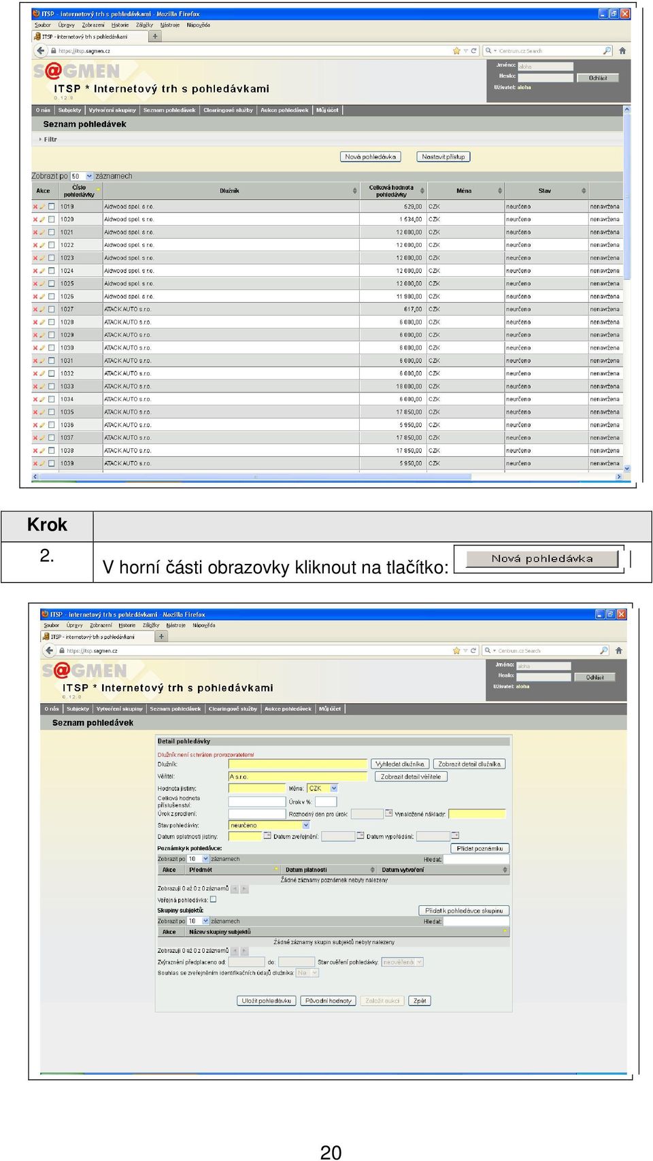653x1161 pixels.
Task: Open Můj účet tab in lower screenshot
Action: click(330, 709)
